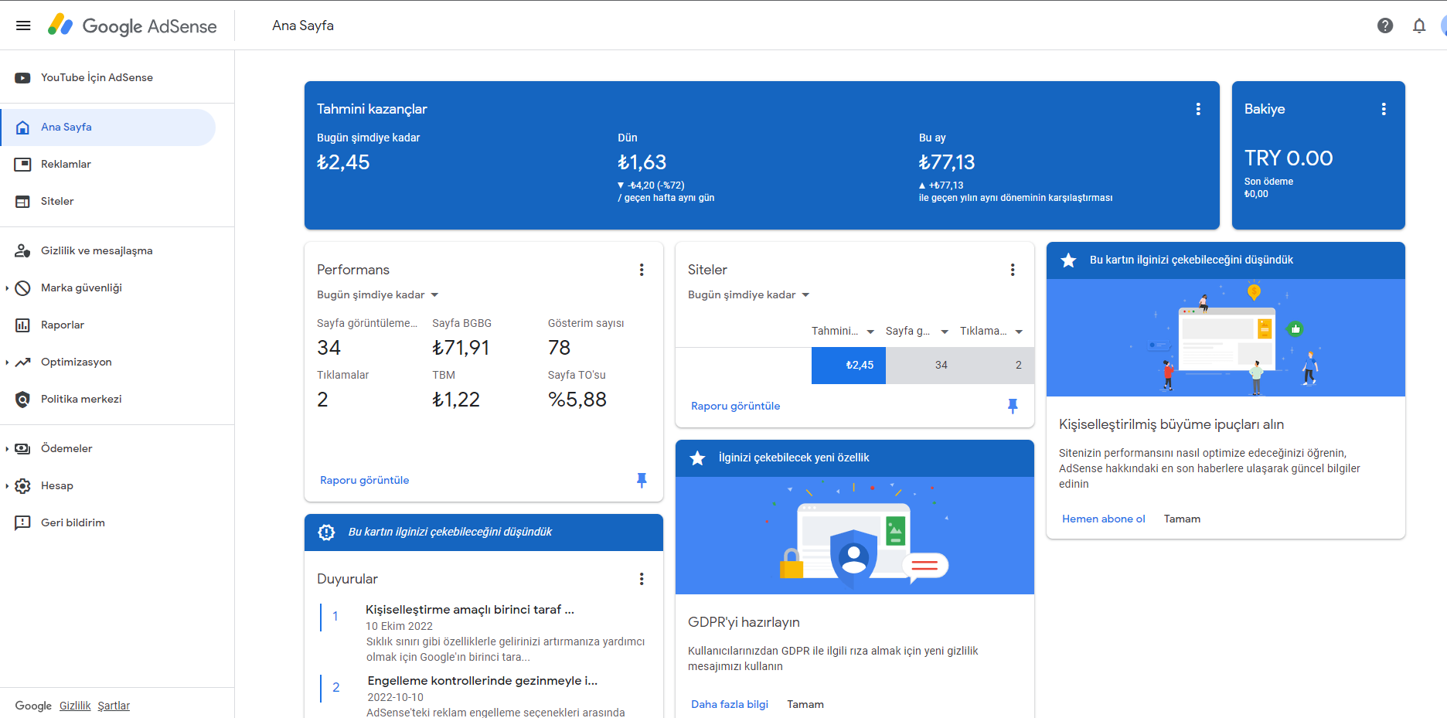Open Bakiye card three-dot menu
The width and height of the screenshot is (1447, 718).
point(1384,109)
